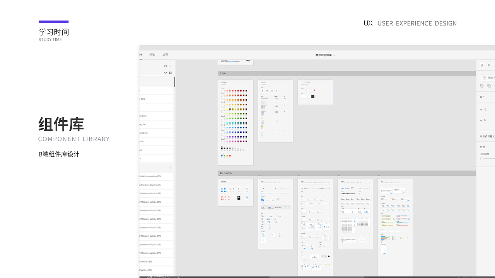Click the 组件 section label in properties
This screenshot has width=495, height=278.
click(482, 97)
